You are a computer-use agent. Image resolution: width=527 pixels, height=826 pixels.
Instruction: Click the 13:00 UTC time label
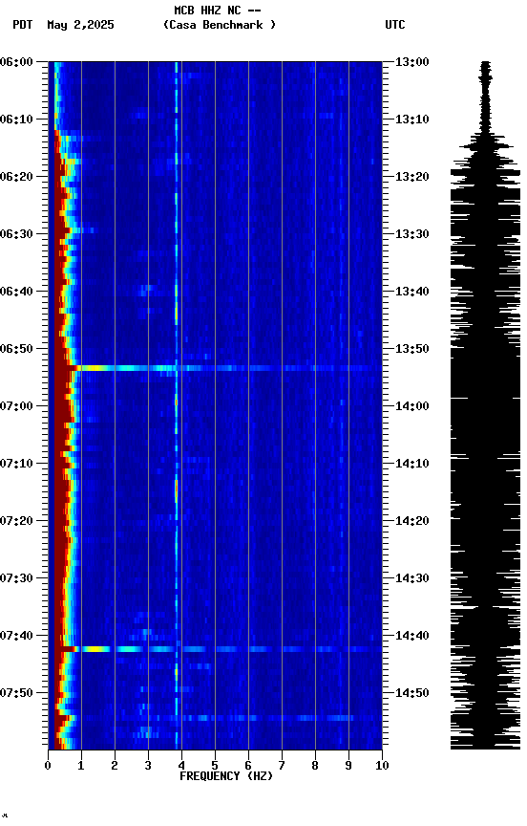412,62
